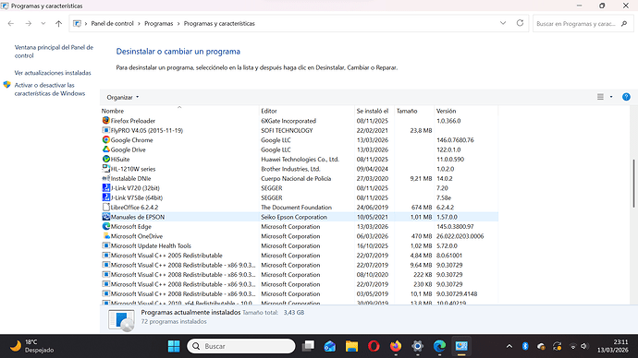Open Settings gear in the taskbar
638x358 pixels.
(x=417, y=346)
